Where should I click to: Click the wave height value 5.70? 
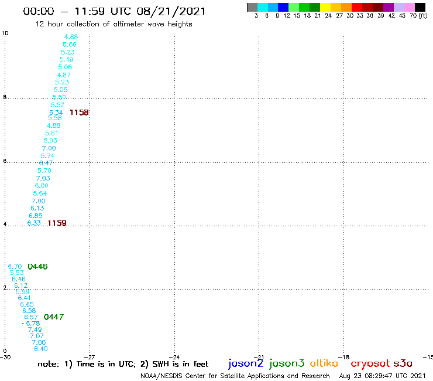(x=44, y=171)
